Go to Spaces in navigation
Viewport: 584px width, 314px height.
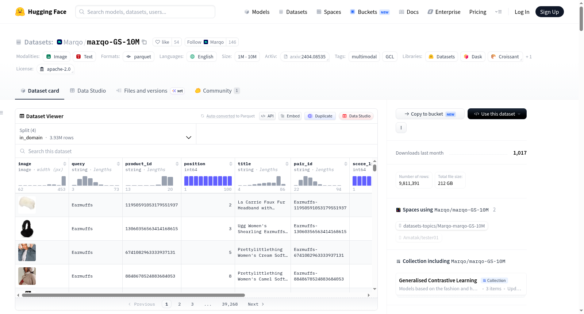click(328, 12)
